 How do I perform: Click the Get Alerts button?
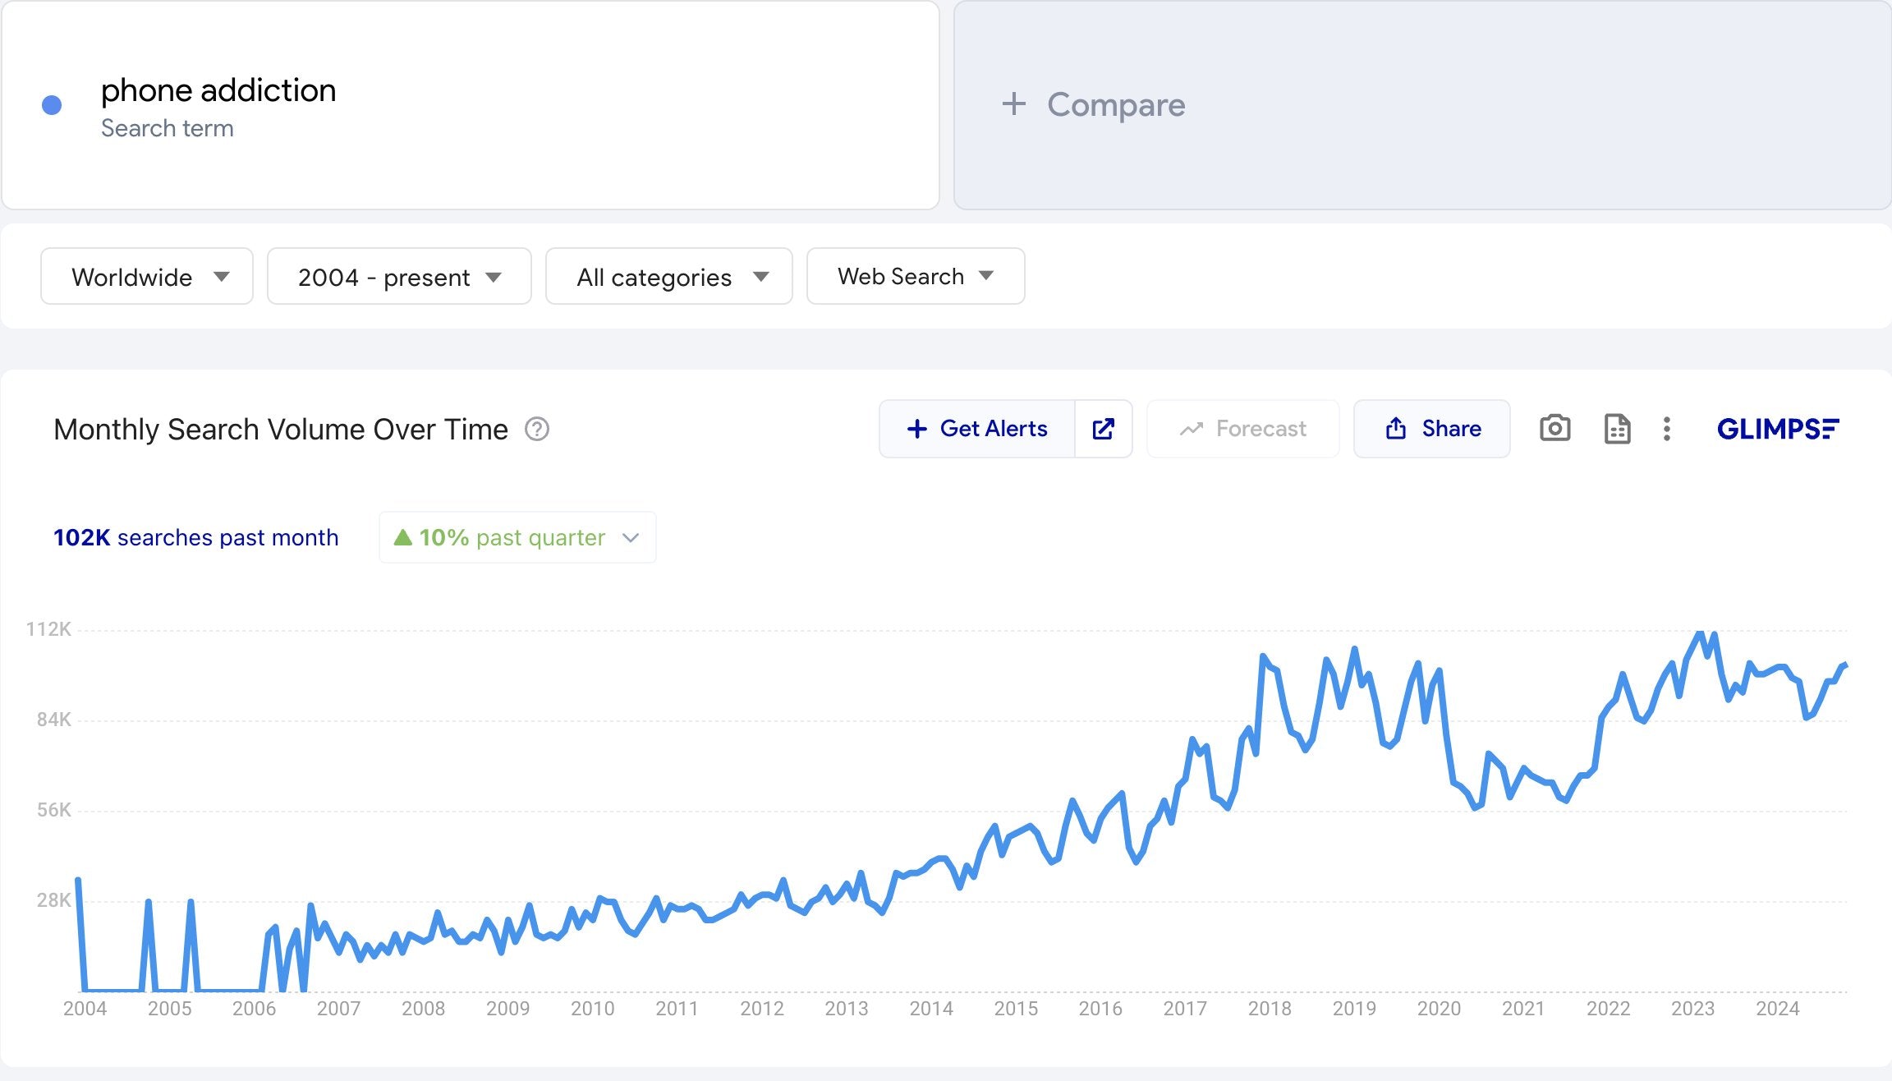977,429
